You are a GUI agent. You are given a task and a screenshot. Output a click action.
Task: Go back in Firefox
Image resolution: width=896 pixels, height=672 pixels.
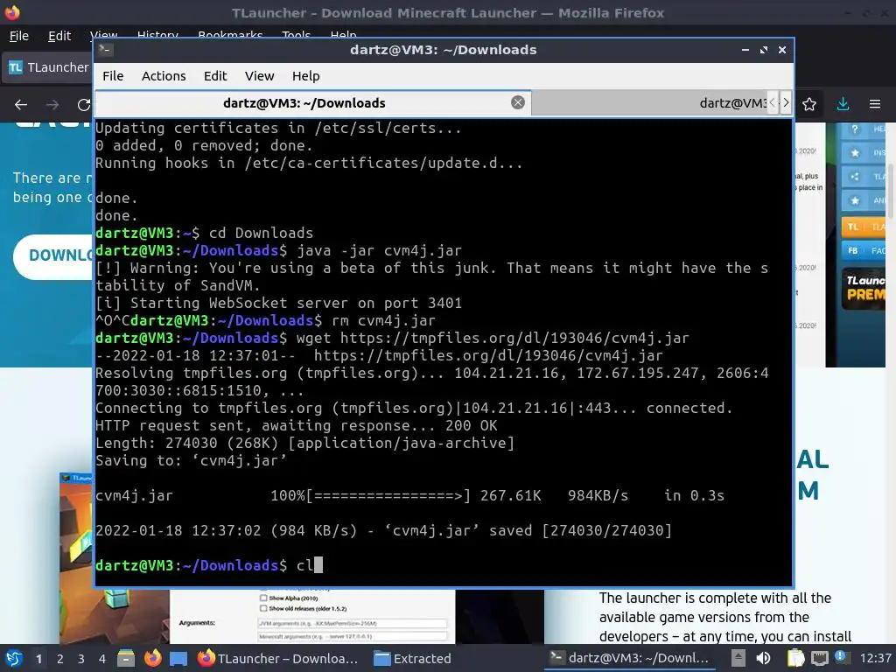(21, 105)
